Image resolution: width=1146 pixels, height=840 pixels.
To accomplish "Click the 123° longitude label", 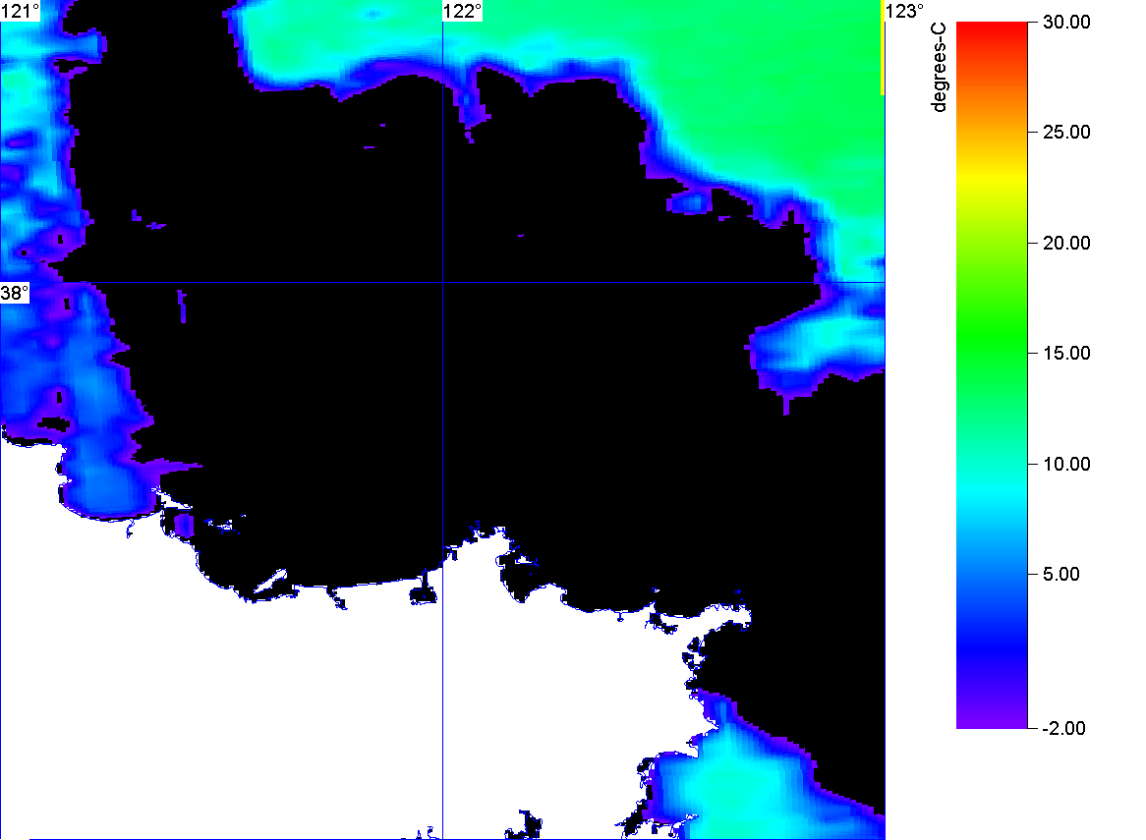I will click(x=905, y=11).
